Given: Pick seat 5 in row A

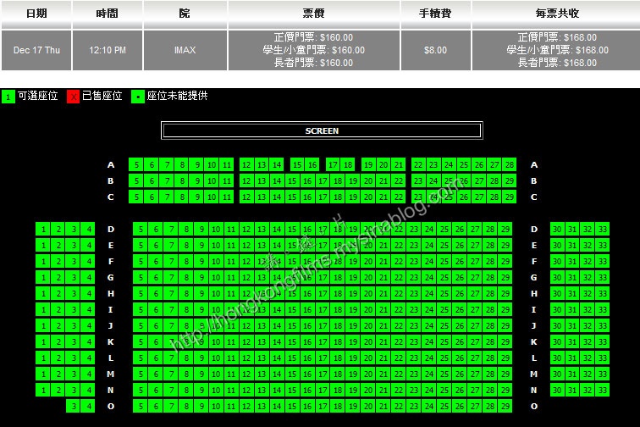Looking at the screenshot, I should (135, 165).
